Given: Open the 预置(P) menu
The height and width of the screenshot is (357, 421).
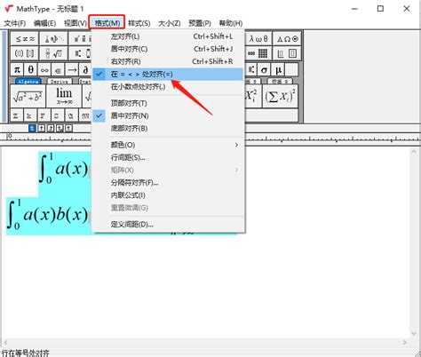Looking at the screenshot, I should point(200,23).
